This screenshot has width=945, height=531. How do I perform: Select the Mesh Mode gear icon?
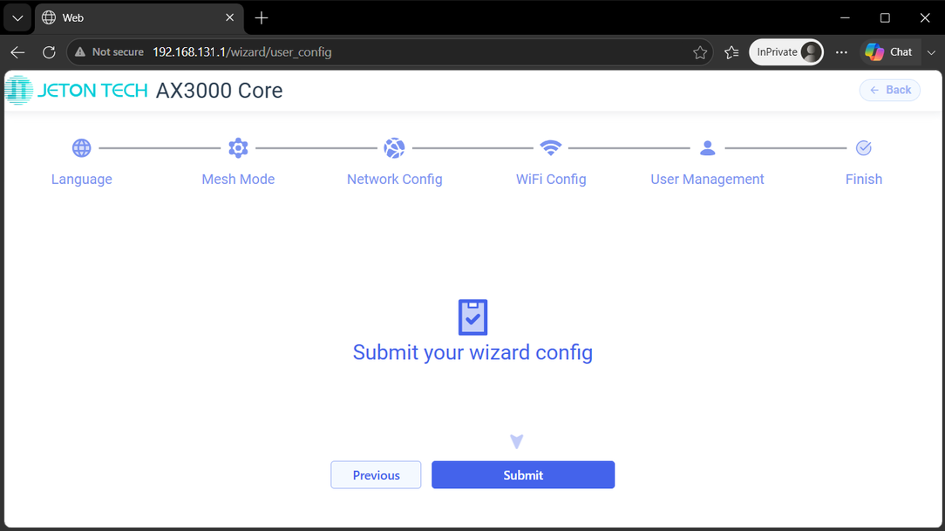pyautogui.click(x=238, y=147)
